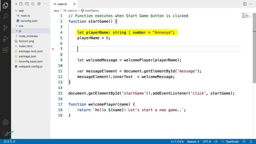Click the errors and warnings status indicator
Image resolution: width=256 pixels, height=144 pixels.
coord(10,142)
